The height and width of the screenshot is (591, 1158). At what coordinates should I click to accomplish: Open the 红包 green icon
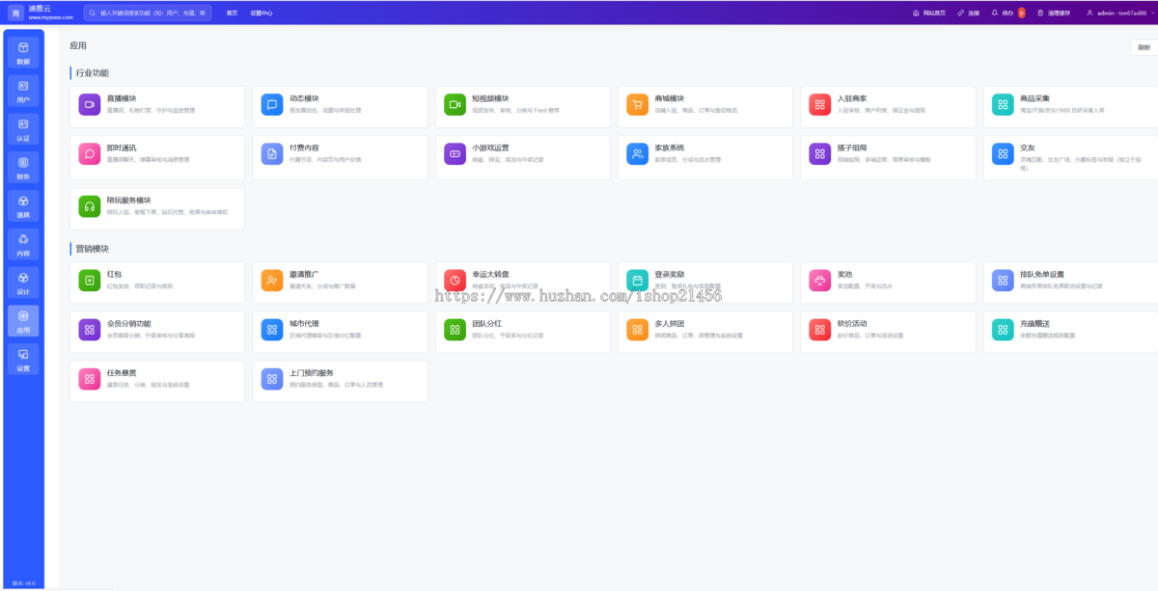[x=90, y=280]
